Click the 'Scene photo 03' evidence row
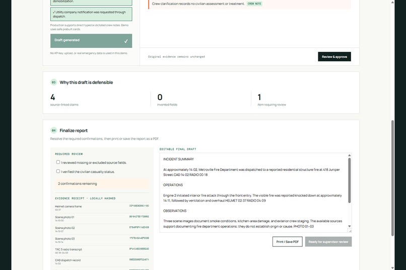The image size is (406, 270). pos(102,240)
